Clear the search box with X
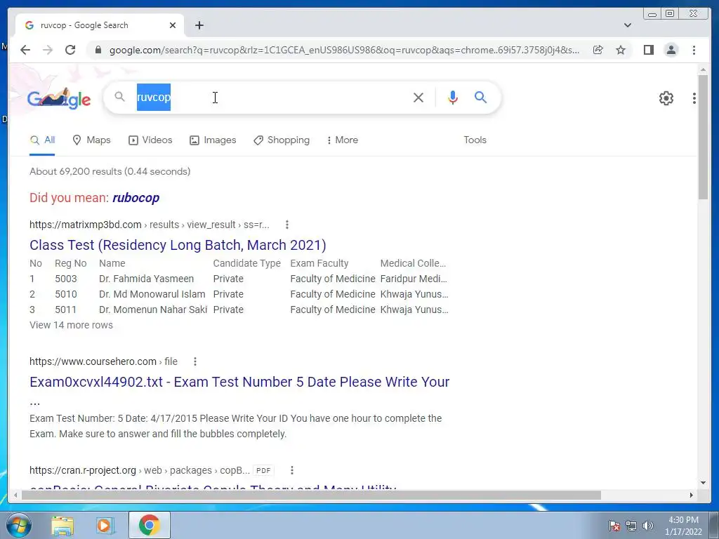 tap(418, 97)
